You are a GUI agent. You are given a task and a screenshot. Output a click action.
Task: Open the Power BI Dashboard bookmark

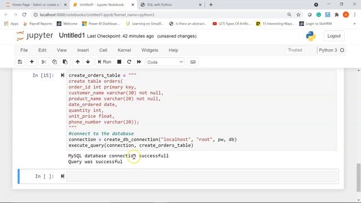(101, 24)
